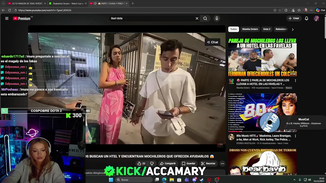Open the volume control in system tray
The height and width of the screenshot is (183, 326).
point(309,180)
